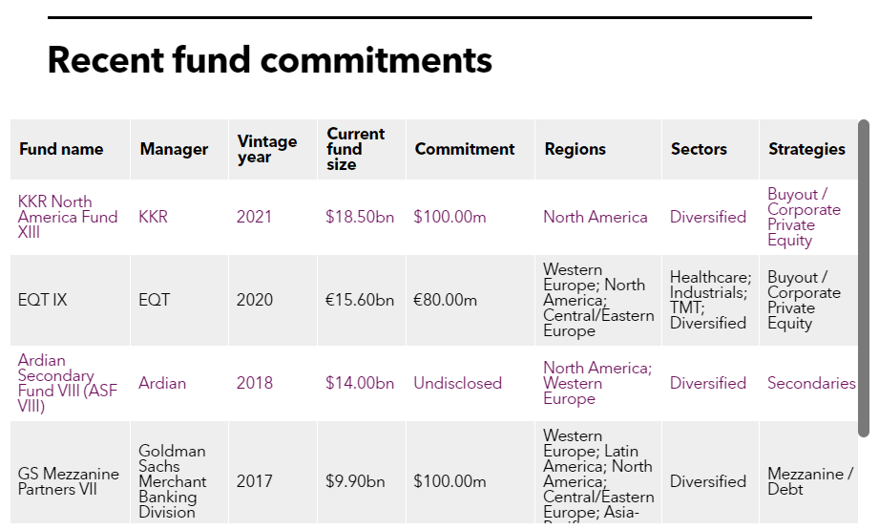Click the Secondaries strategy link
Screen dimensions: 879x530
pos(811,383)
